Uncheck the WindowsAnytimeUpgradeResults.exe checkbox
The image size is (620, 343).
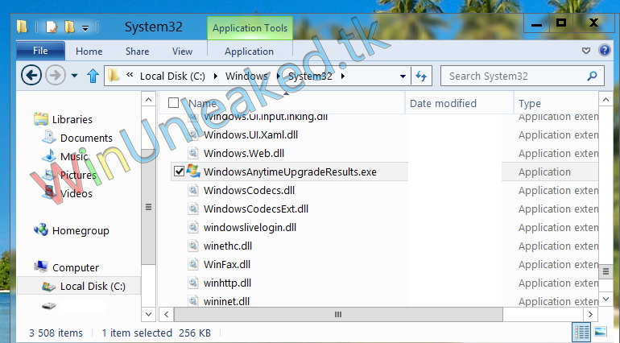click(x=179, y=171)
